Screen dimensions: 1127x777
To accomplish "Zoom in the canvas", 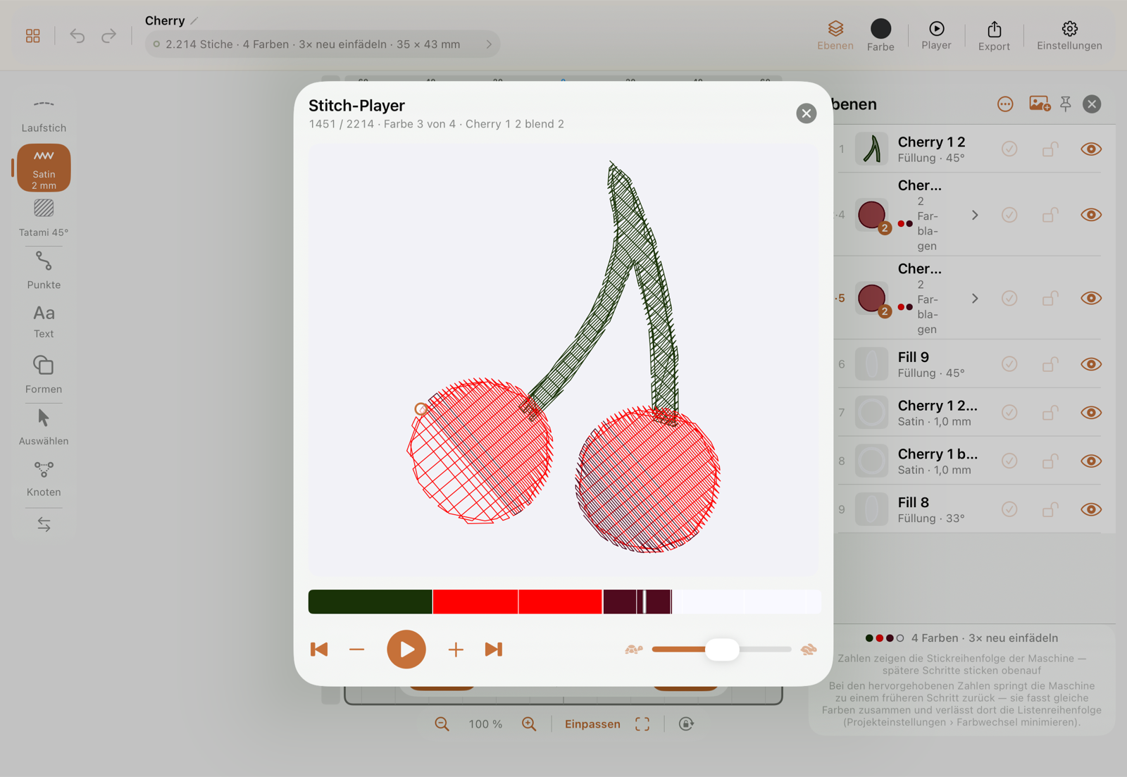I will 529,724.
